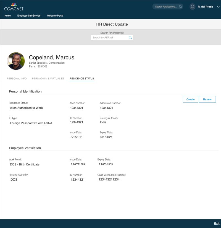Click the Employee Verification section heading

pos(25,148)
